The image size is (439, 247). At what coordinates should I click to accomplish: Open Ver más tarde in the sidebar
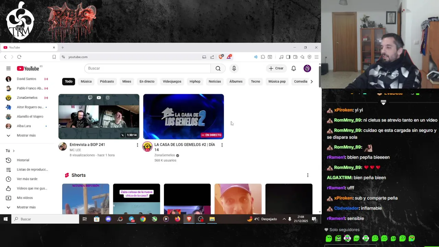pos(27,179)
